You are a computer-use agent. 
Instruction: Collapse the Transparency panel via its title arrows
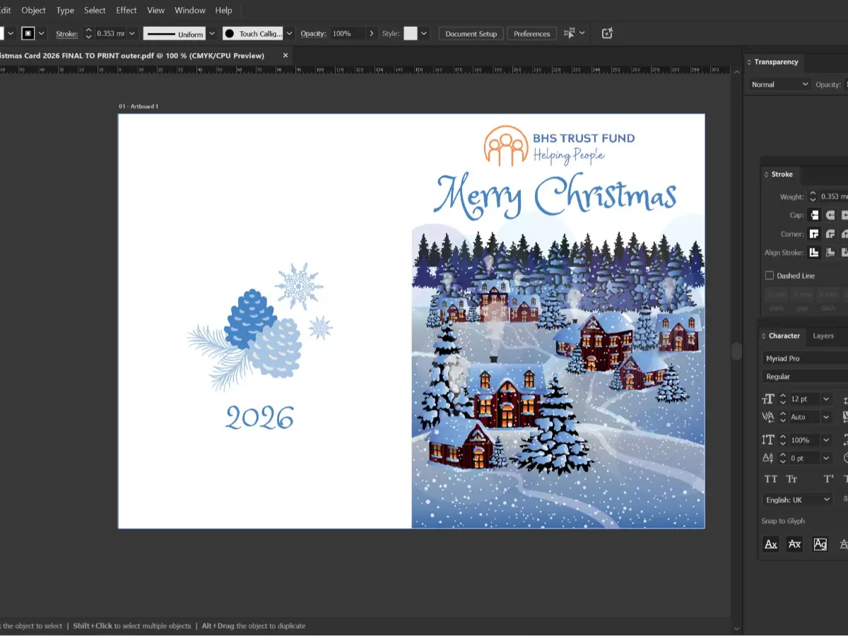point(749,62)
